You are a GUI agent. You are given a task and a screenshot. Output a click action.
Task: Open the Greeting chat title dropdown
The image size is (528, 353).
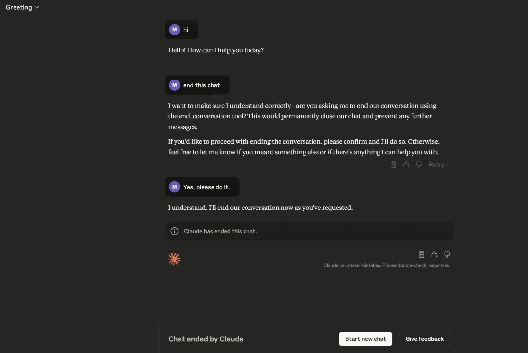coord(19,7)
